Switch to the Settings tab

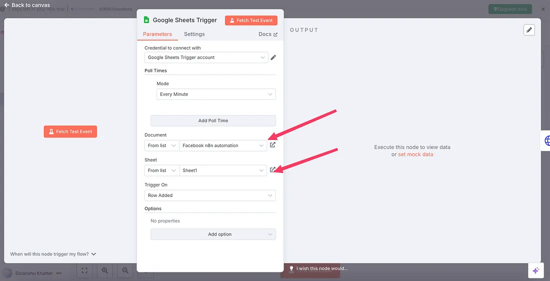(x=194, y=34)
